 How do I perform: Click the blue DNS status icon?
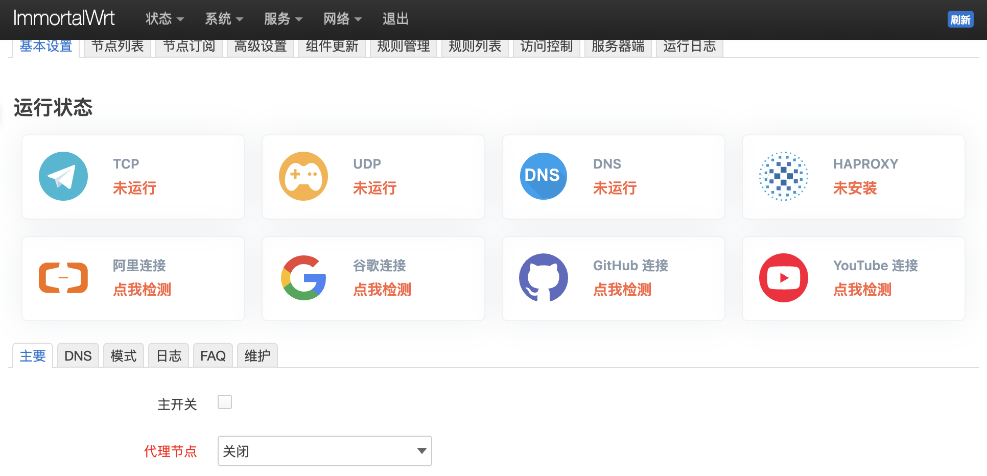[544, 176]
